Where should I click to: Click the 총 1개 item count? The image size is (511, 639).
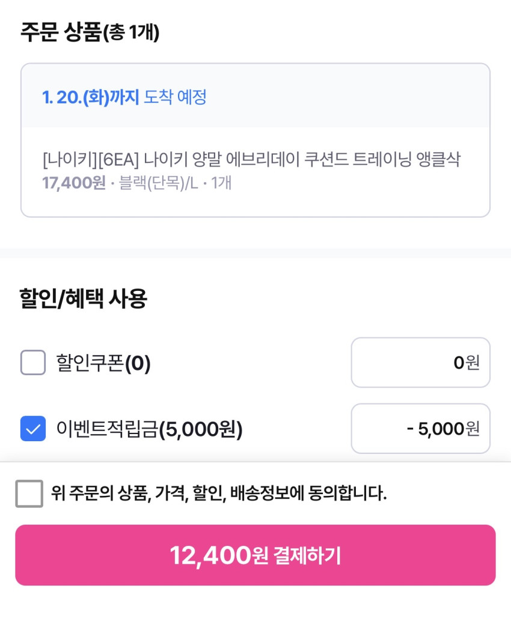pos(131,32)
